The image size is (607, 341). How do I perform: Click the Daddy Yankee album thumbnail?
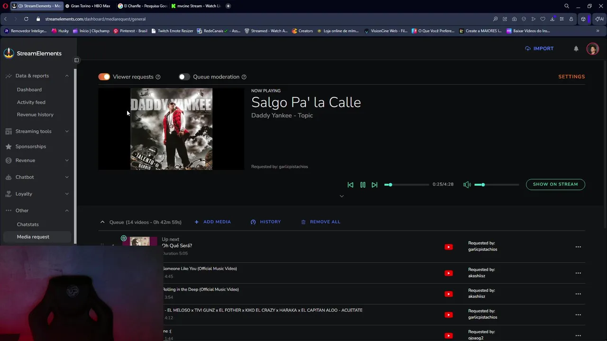pyautogui.click(x=171, y=129)
